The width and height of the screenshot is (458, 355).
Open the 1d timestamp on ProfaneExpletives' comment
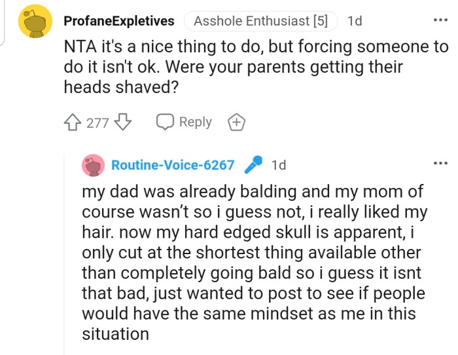click(x=355, y=21)
